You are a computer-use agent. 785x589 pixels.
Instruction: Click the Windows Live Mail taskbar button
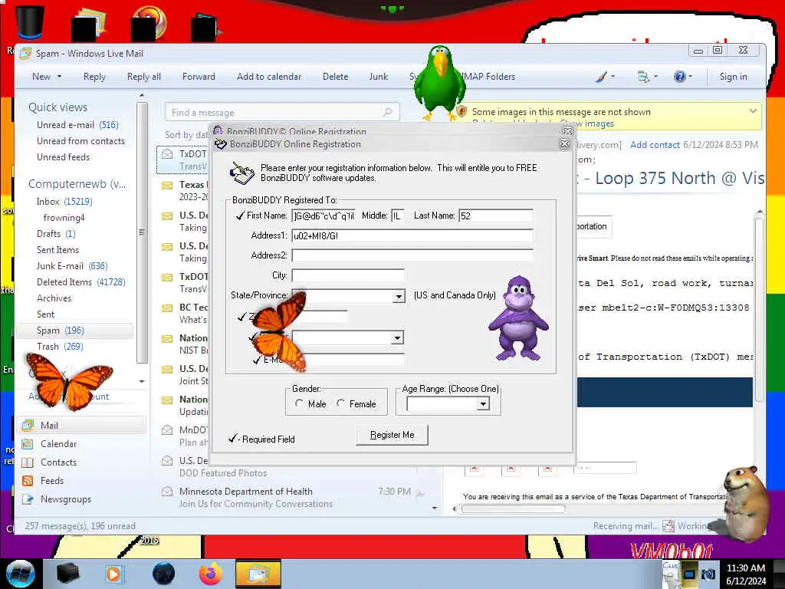click(x=258, y=574)
